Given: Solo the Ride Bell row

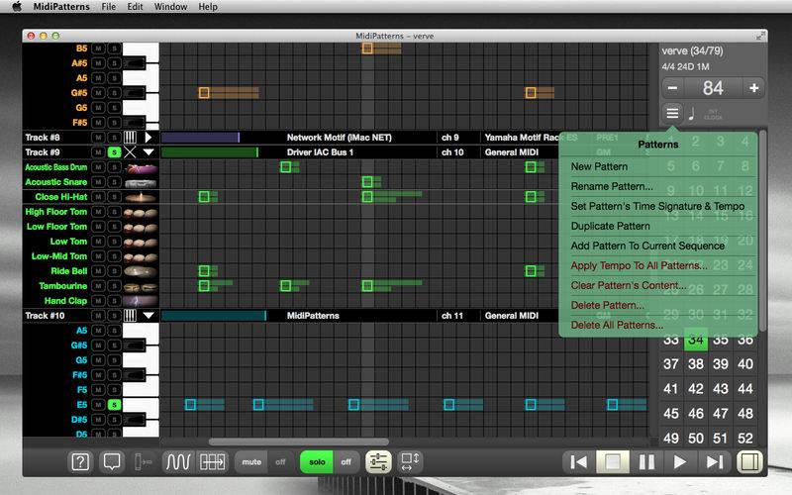Looking at the screenshot, I should point(114,271).
